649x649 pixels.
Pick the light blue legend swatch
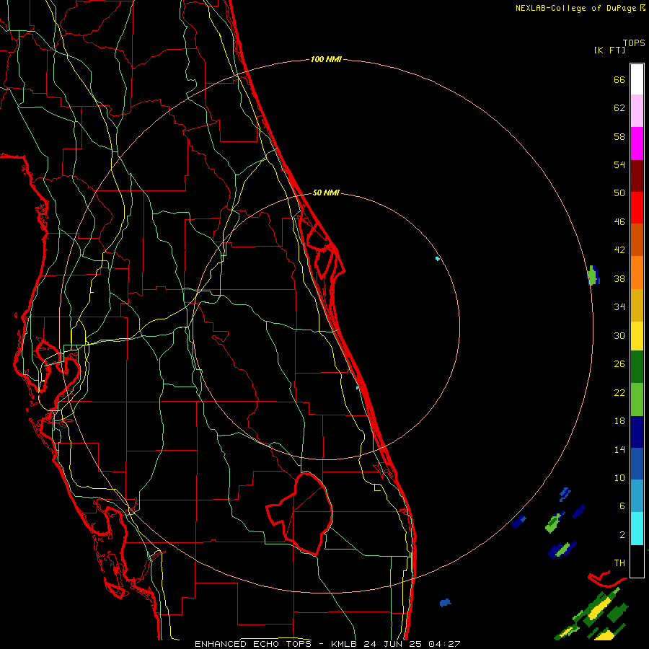[637, 496]
